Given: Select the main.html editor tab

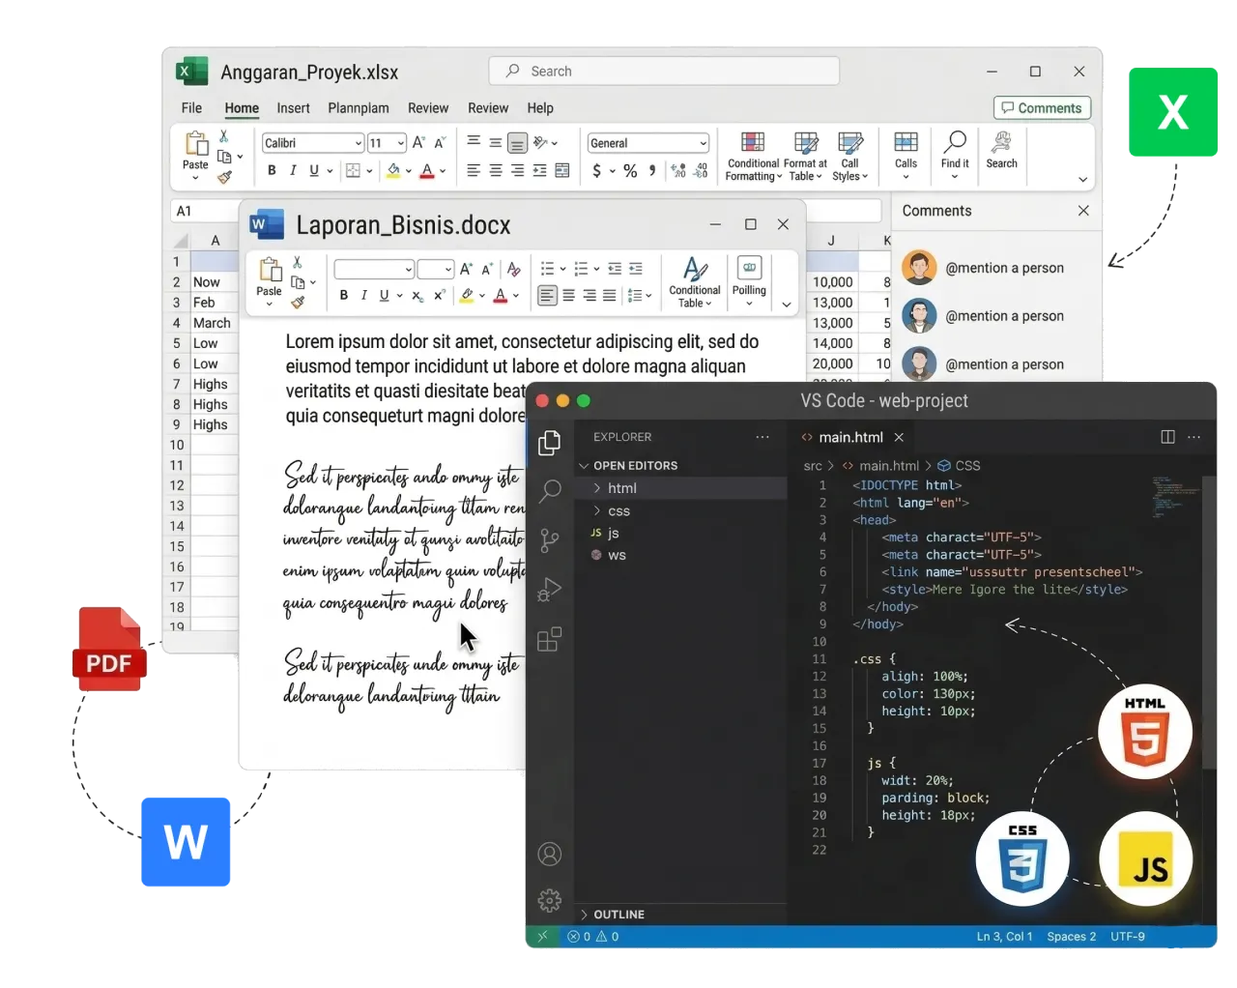Looking at the screenshot, I should coord(851,437).
